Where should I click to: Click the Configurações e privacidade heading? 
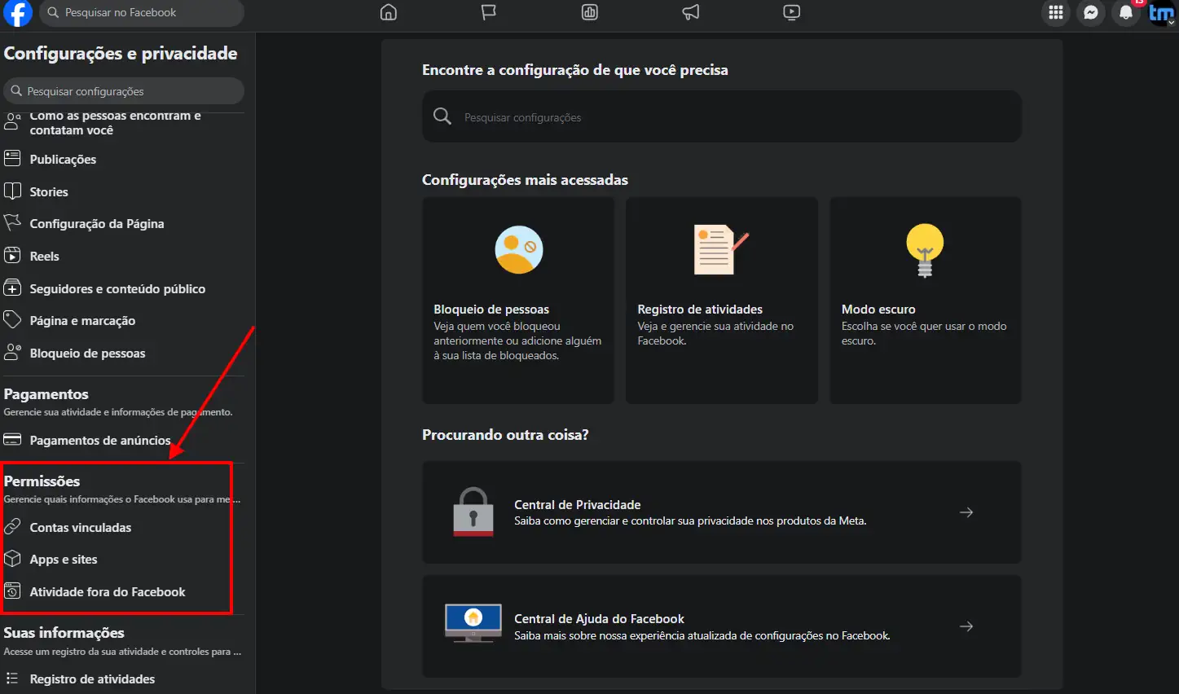121,54
